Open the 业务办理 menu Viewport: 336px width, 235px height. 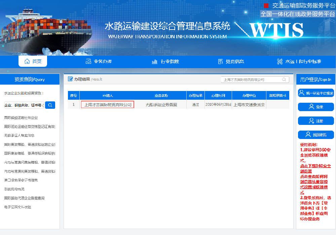(99, 61)
